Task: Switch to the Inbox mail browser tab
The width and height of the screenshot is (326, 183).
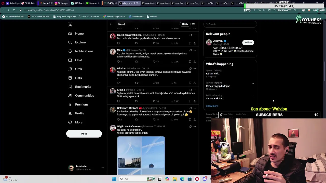Action: click(x=46, y=3)
